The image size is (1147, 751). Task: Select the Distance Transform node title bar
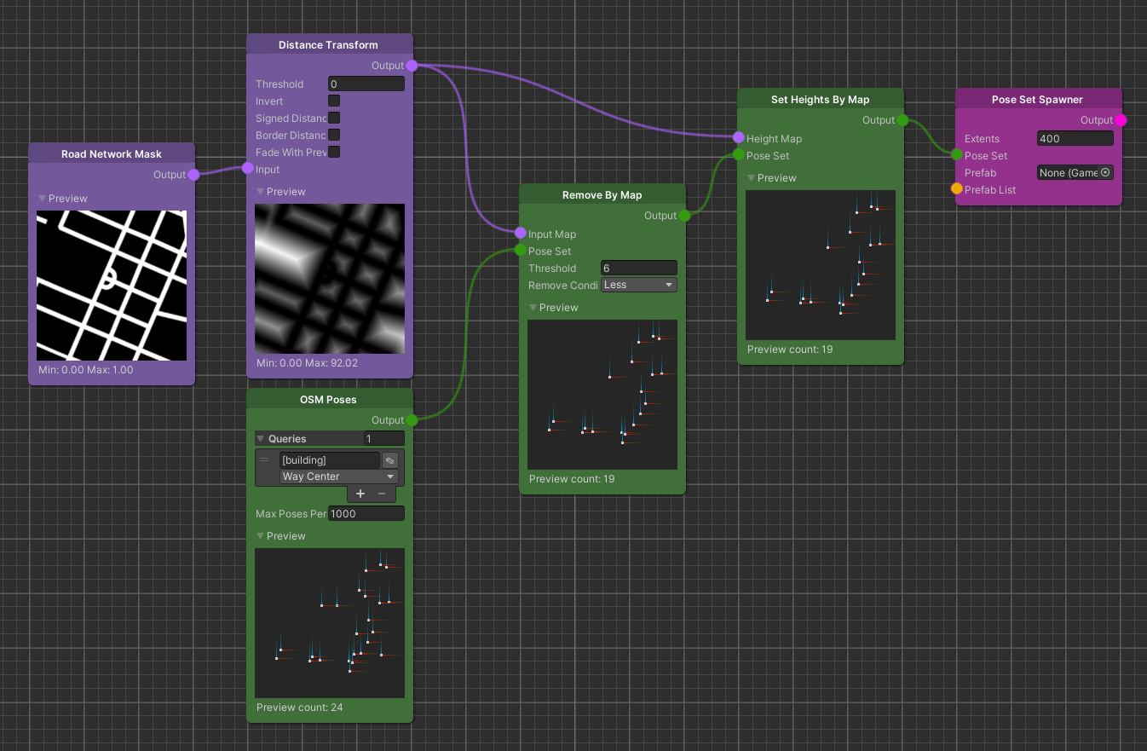coord(328,45)
